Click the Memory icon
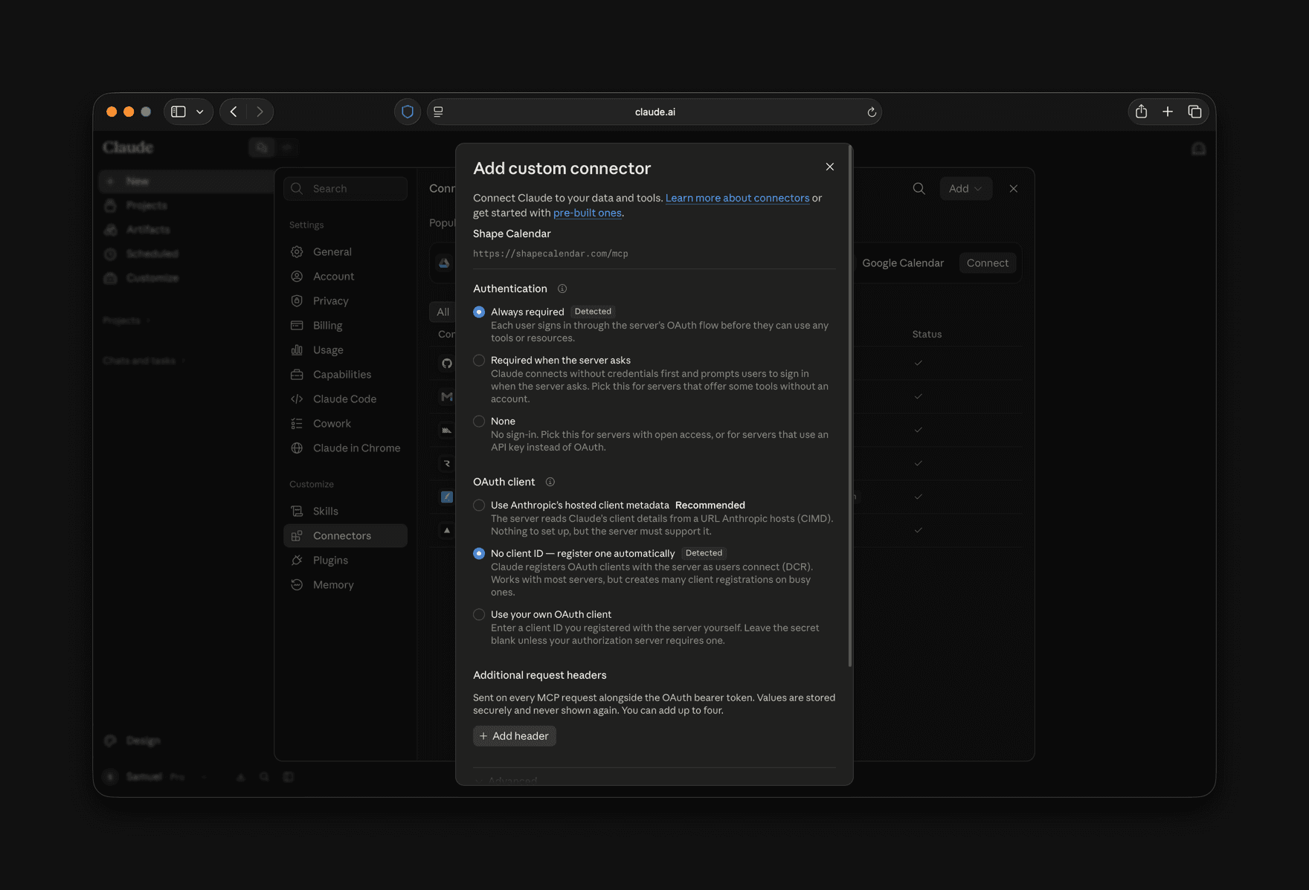1309x890 pixels. click(297, 584)
